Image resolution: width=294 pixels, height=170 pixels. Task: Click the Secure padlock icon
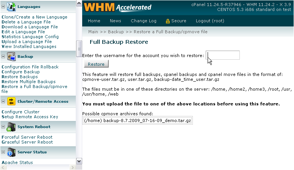click(168, 21)
